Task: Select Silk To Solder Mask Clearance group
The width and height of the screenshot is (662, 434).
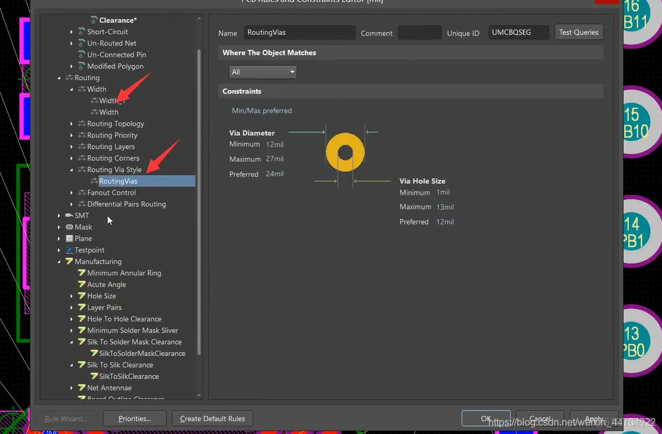Action: tap(134, 342)
